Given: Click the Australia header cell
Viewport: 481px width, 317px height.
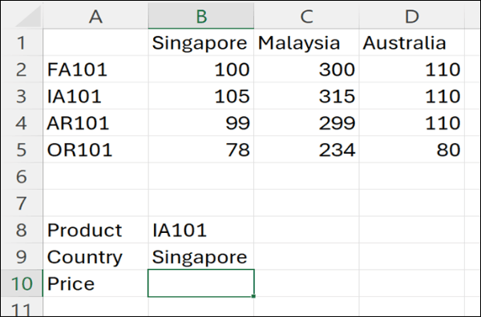Looking at the screenshot, I should point(412,42).
